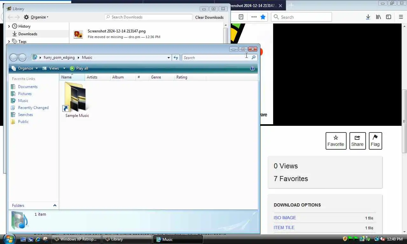Expand the History tree item in Library
This screenshot has width=407, height=244.
(x=9, y=26)
